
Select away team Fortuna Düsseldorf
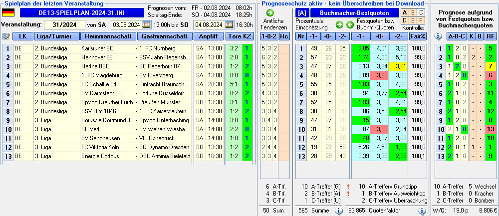click(165, 93)
